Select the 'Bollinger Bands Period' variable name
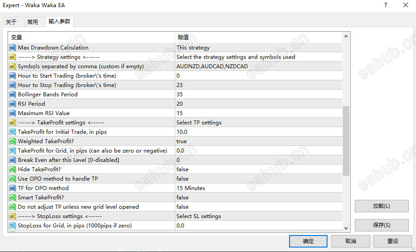 click(48, 95)
